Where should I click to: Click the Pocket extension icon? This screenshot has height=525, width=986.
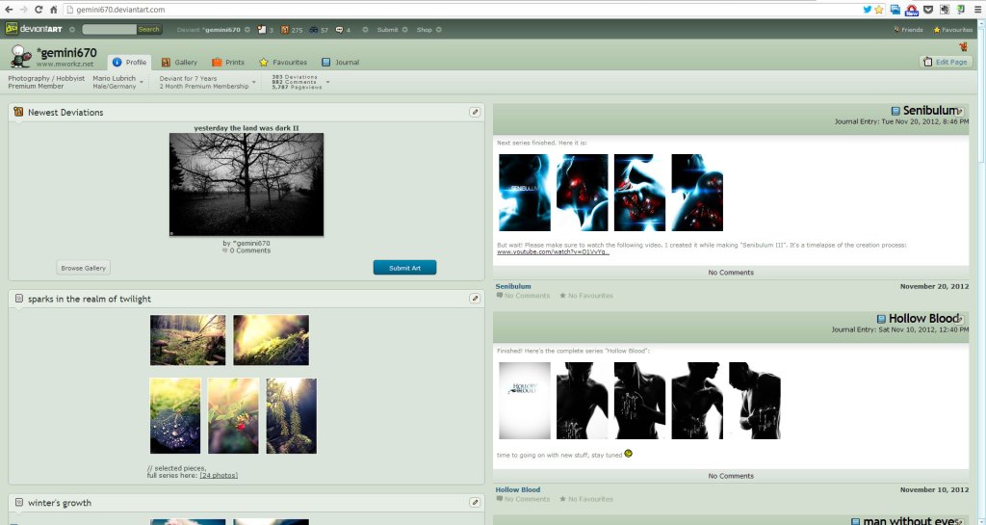point(928,9)
